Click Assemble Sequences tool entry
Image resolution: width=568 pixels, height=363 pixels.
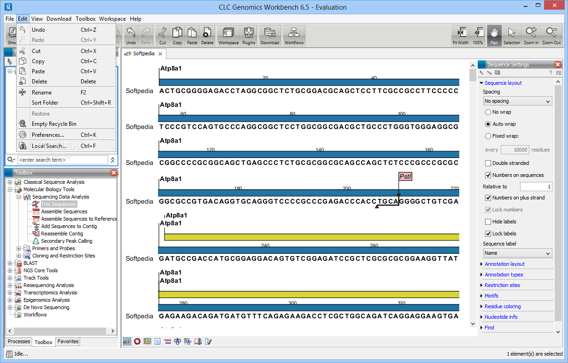pyautogui.click(x=64, y=211)
